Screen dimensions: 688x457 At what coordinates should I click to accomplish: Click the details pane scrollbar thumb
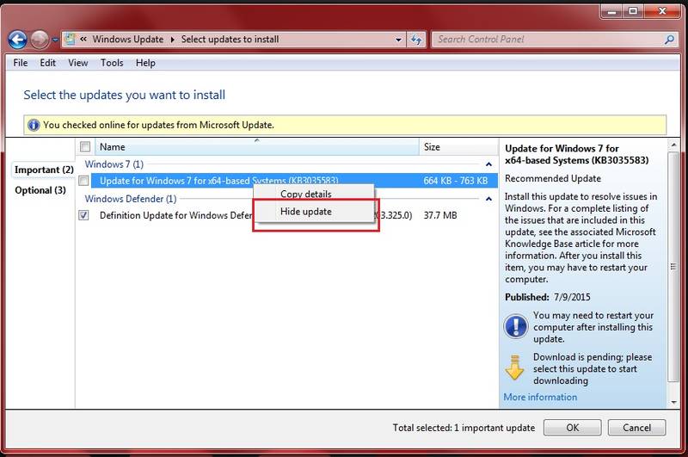(673, 267)
